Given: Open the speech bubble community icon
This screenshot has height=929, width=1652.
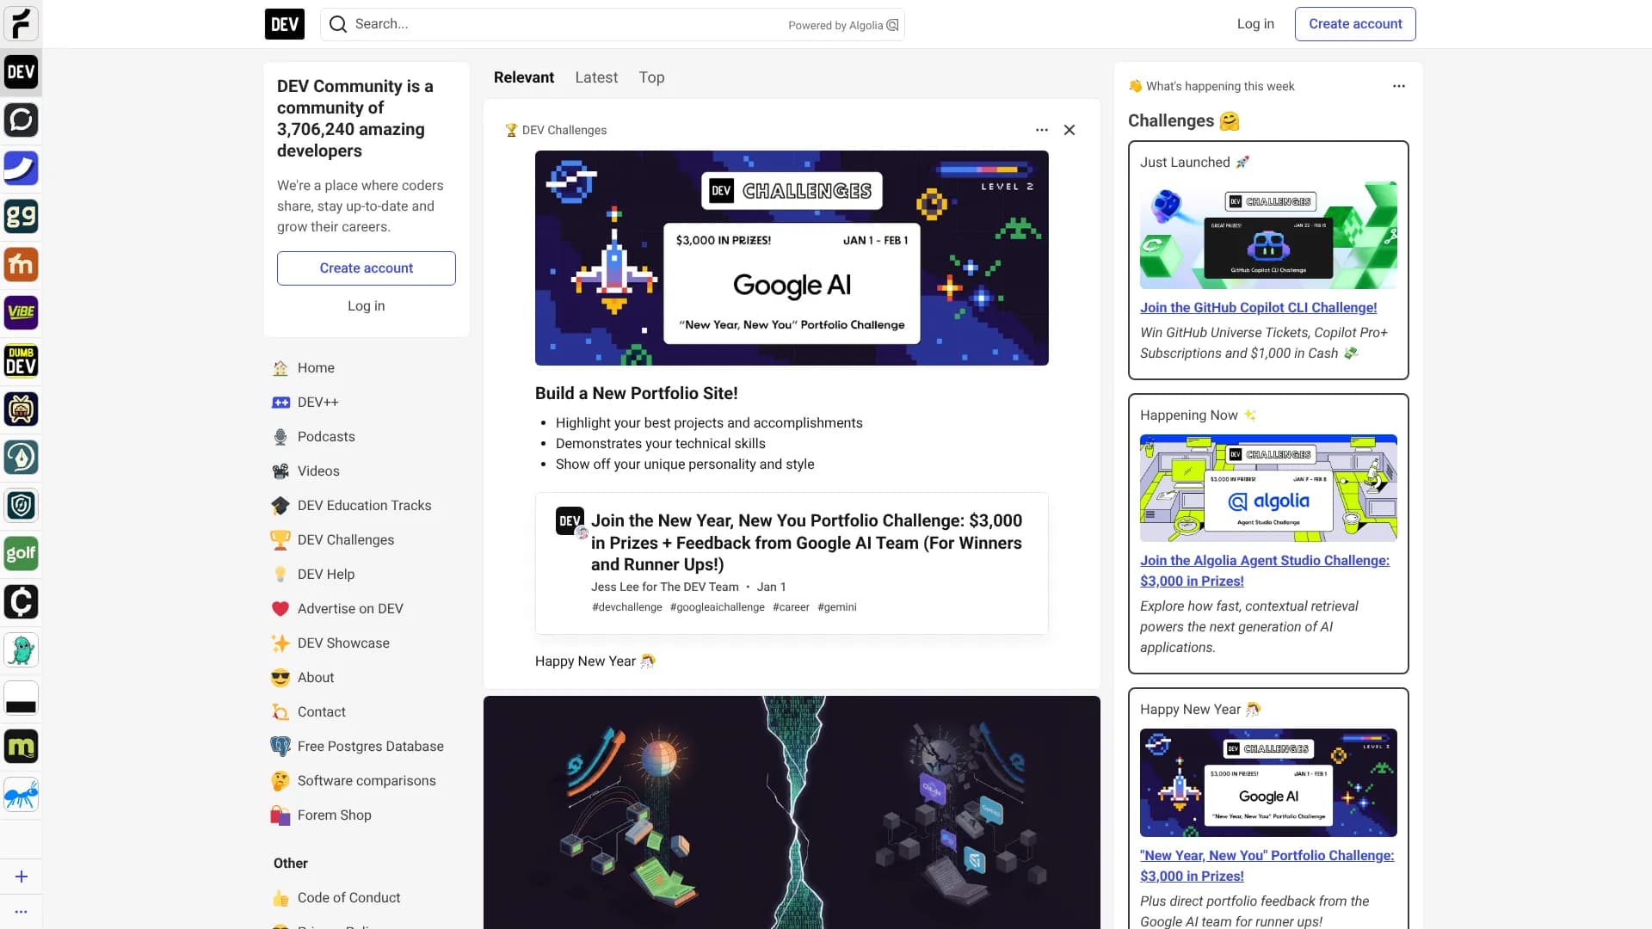Looking at the screenshot, I should [21, 120].
